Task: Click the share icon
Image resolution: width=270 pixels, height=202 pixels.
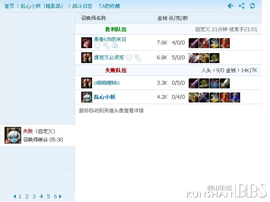Action: pos(241,6)
